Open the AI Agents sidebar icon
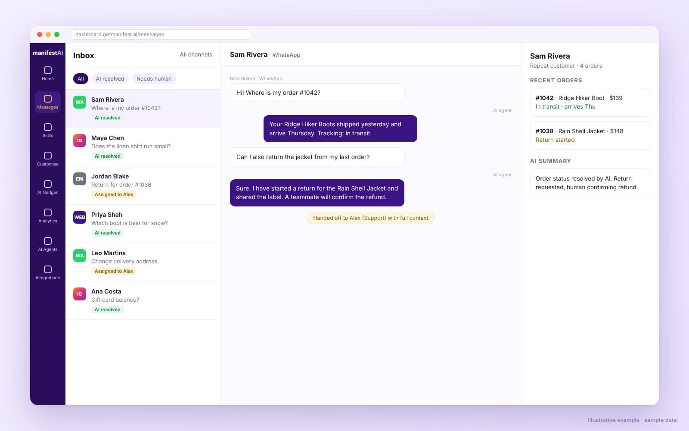 48,241
